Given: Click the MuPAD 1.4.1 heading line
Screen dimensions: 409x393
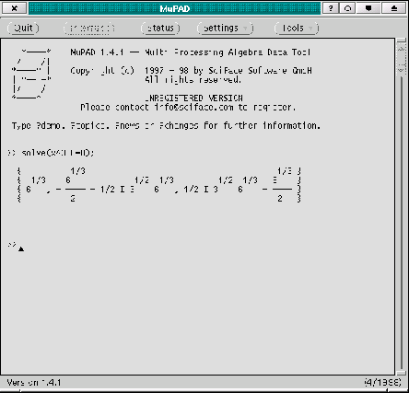Looking at the screenshot, I should click(x=191, y=52).
